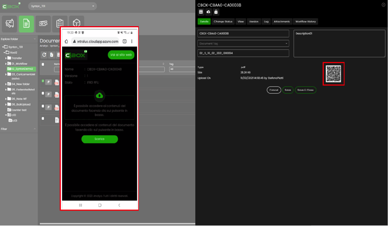Click the document name input field
Screen dimensions: 388x226
click(243, 34)
